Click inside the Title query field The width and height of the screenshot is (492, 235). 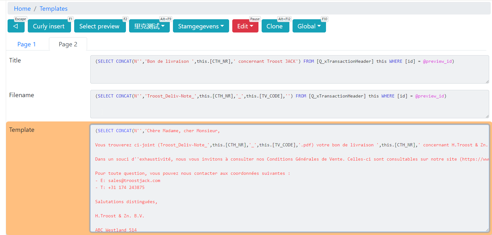tap(289, 69)
